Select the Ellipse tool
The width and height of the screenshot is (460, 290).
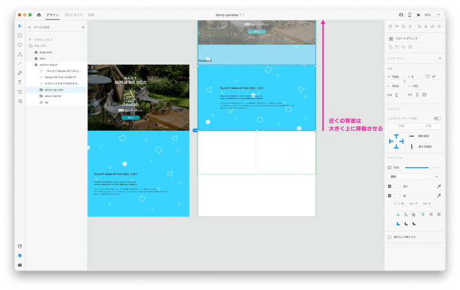tap(20, 45)
